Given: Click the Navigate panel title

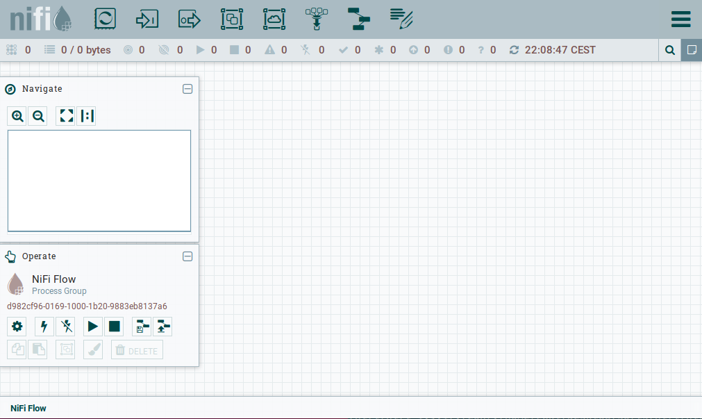Looking at the screenshot, I should (42, 89).
